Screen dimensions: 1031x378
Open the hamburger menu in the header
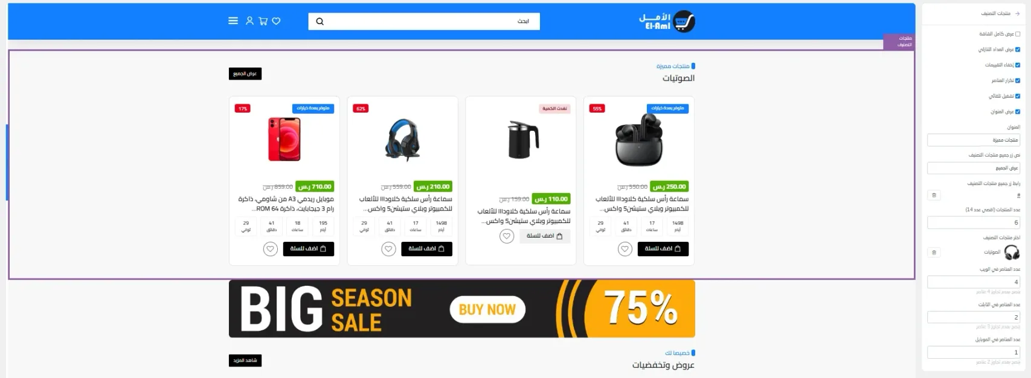tap(233, 20)
